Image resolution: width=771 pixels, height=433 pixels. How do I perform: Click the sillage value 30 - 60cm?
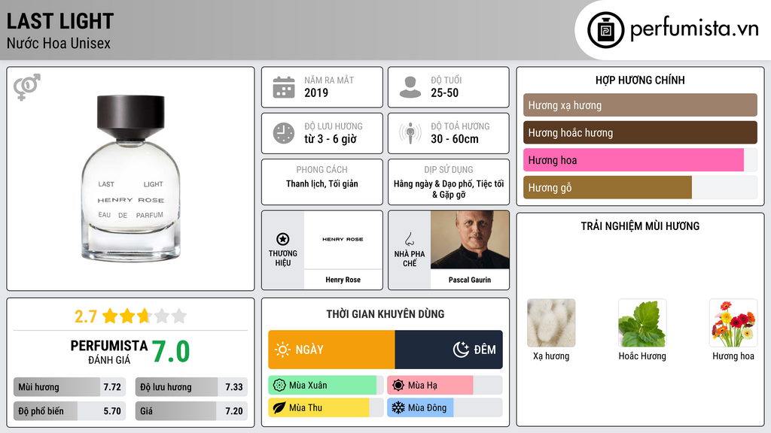(455, 139)
